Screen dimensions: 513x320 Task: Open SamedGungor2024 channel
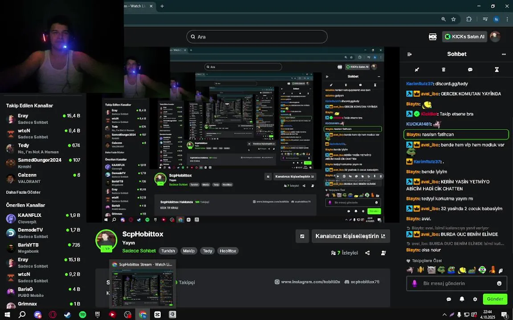coord(43,163)
